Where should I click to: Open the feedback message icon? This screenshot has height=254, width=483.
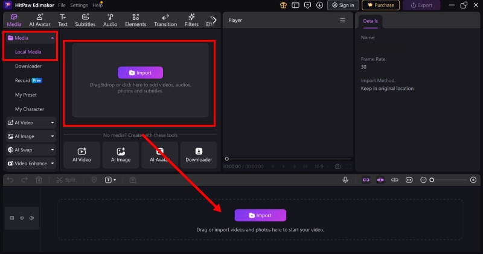coord(307,5)
